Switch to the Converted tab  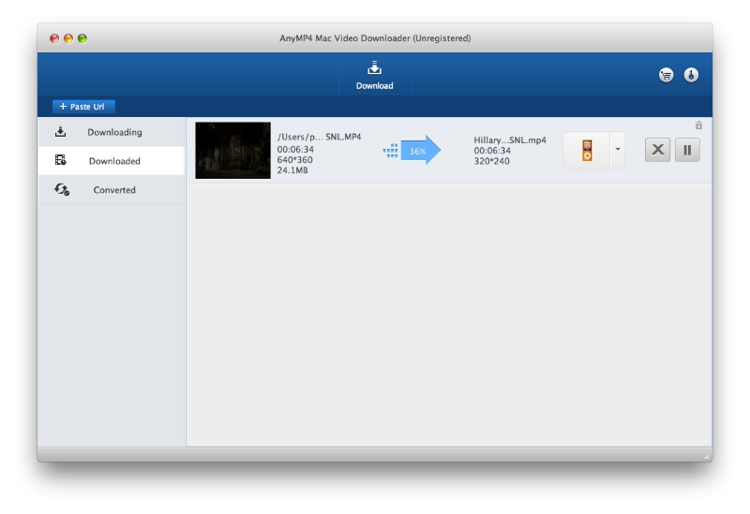click(111, 190)
